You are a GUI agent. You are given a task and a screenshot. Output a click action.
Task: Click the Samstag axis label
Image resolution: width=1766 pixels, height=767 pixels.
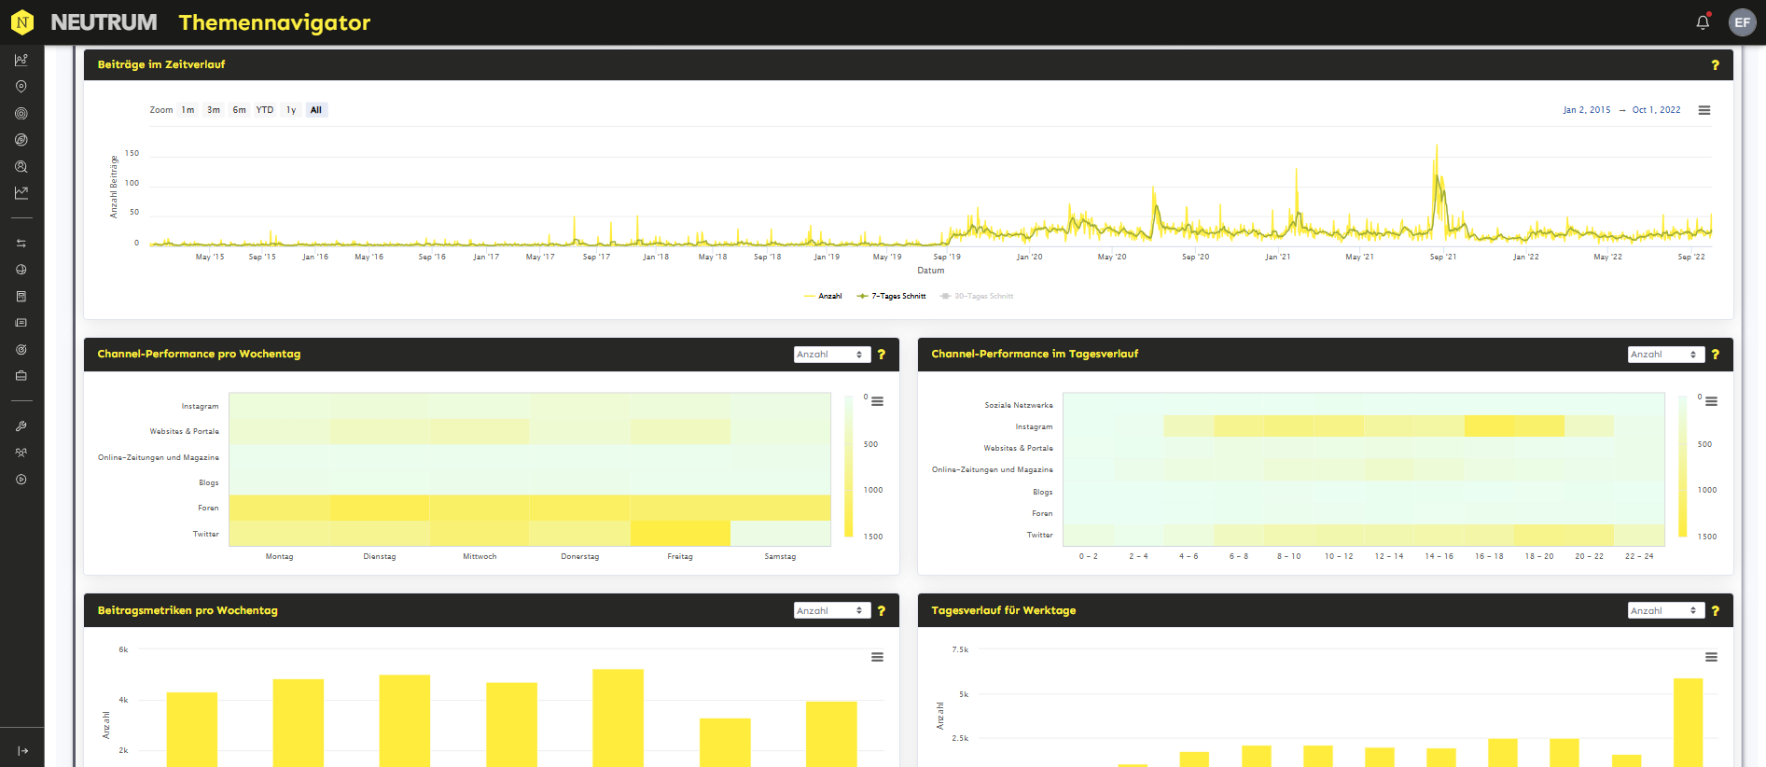(780, 556)
